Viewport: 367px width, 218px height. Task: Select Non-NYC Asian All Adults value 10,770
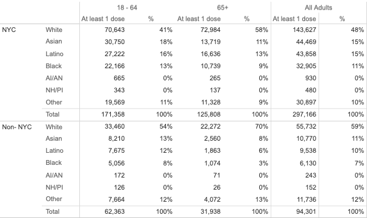coord(306,139)
